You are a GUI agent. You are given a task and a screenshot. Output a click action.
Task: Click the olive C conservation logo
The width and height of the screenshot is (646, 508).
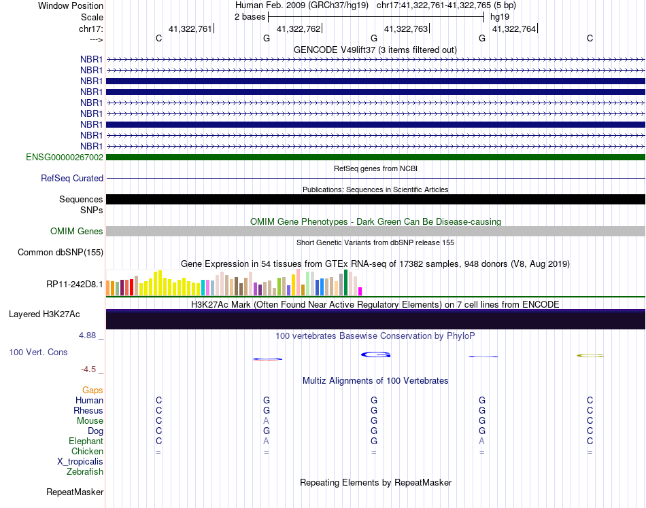point(590,355)
